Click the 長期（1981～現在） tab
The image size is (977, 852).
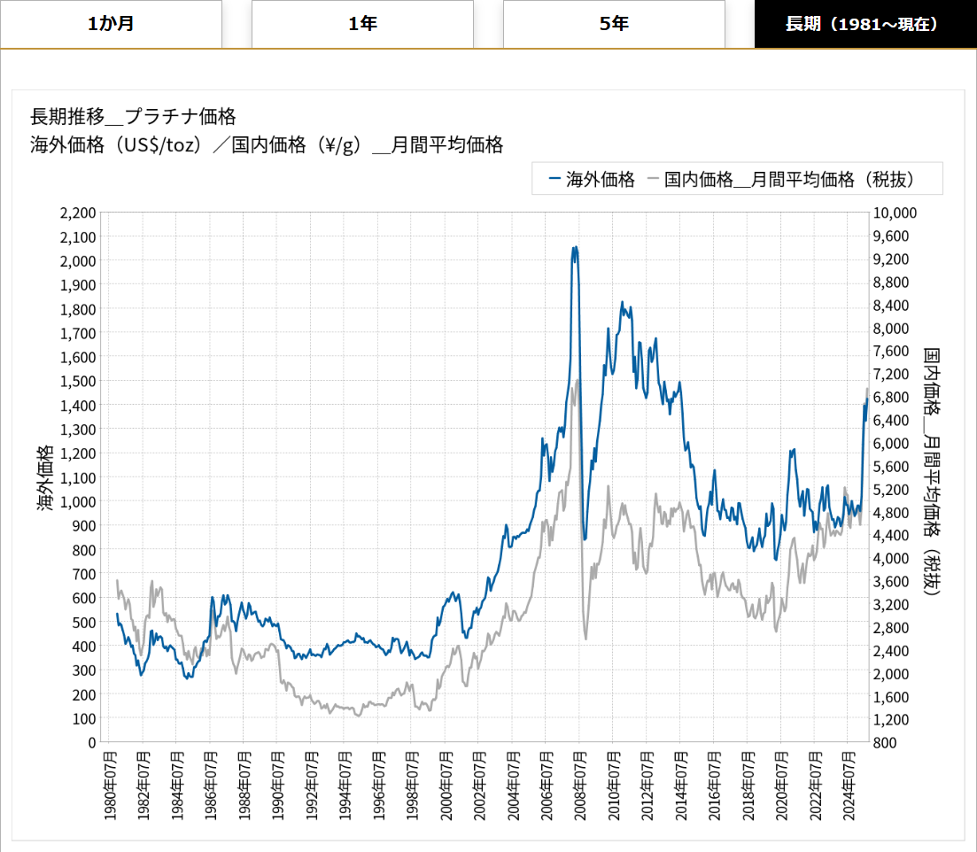[861, 24]
